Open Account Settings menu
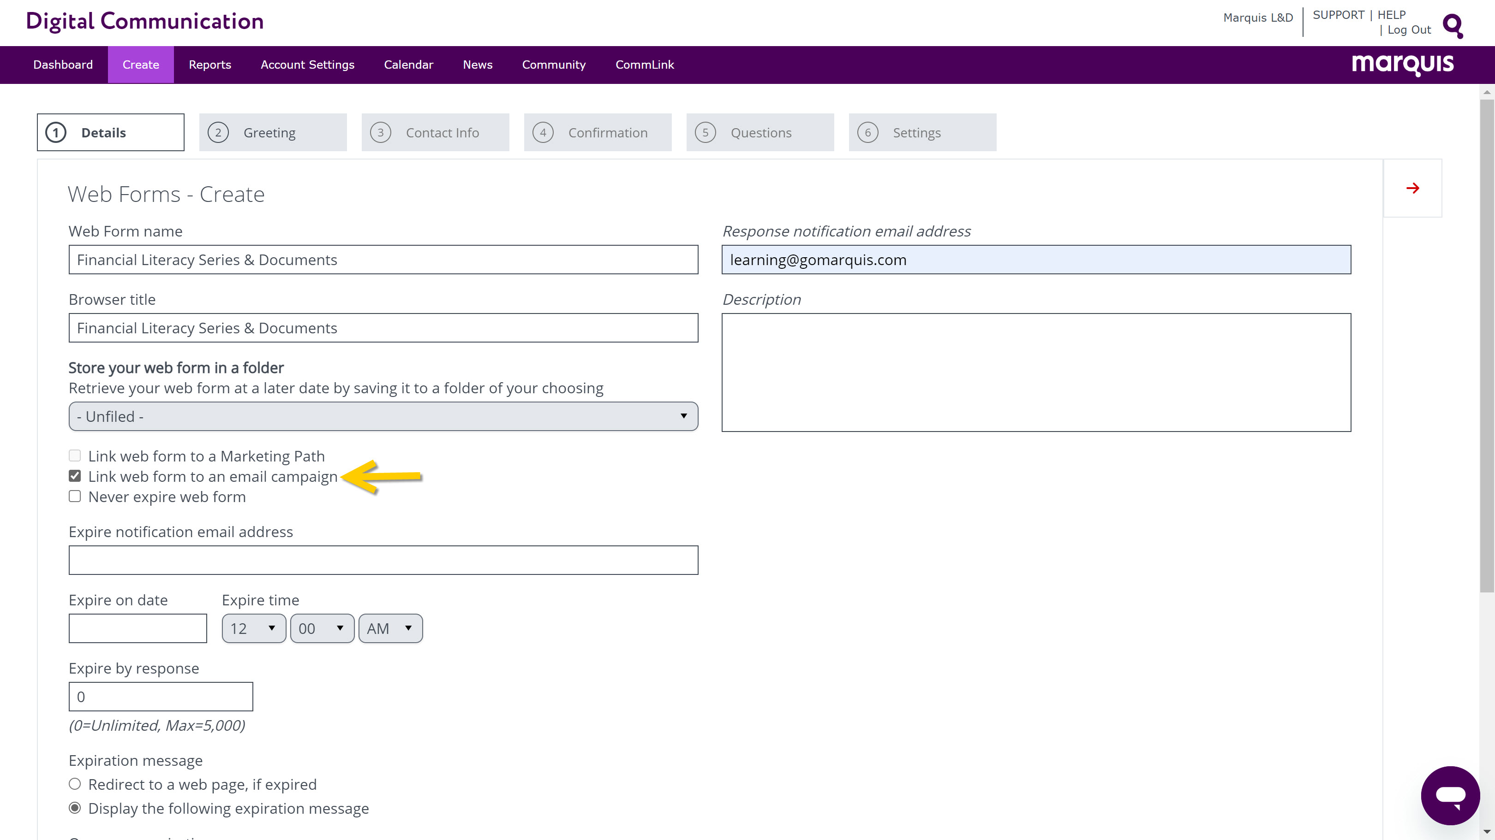Viewport: 1495px width, 840px height. pos(307,65)
